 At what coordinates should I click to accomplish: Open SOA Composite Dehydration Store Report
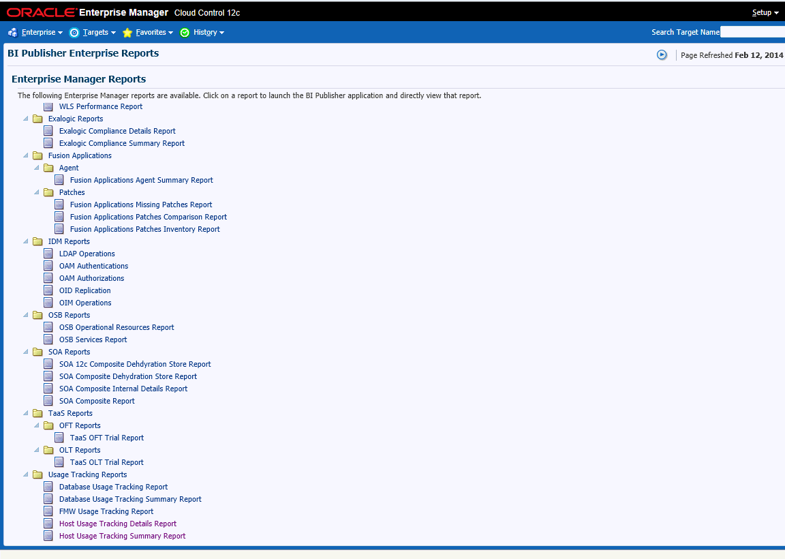127,376
